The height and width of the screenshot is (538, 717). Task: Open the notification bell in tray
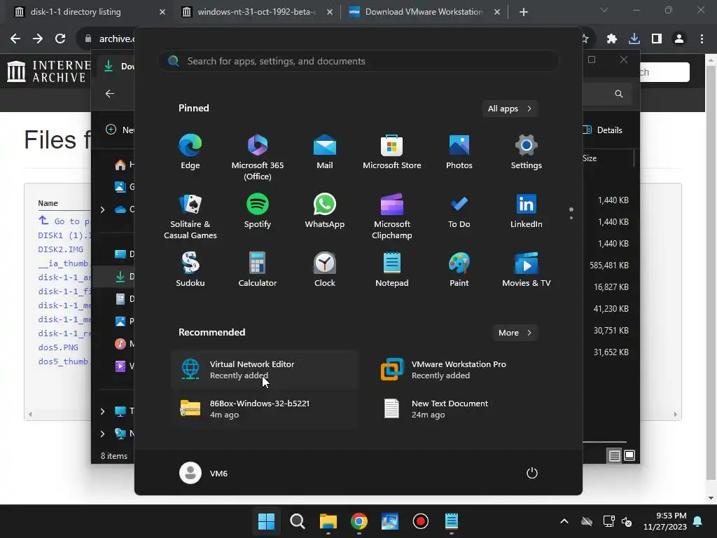698,521
